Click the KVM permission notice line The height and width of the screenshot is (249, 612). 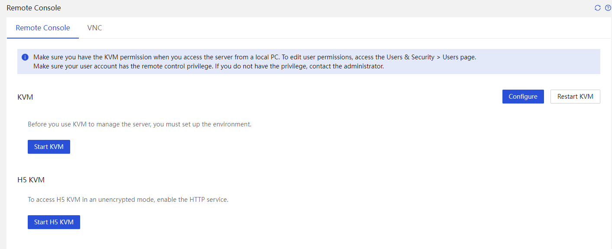coord(255,57)
